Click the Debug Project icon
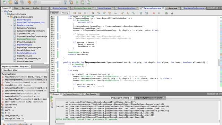The width and height of the screenshot is (222, 125). pos(82,2)
